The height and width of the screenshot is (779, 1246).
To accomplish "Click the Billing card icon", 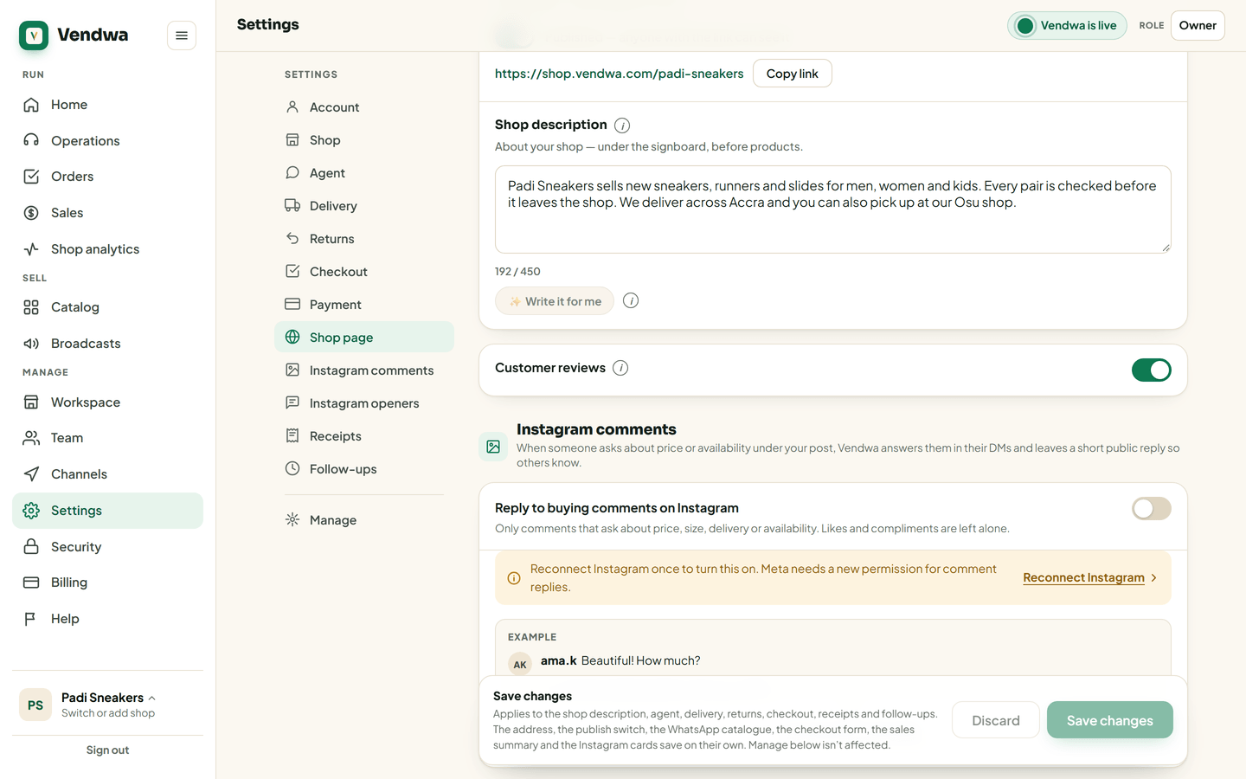I will point(31,583).
